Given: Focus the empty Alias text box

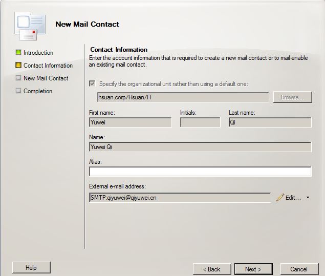Looking at the screenshot, I should (x=200, y=172).
